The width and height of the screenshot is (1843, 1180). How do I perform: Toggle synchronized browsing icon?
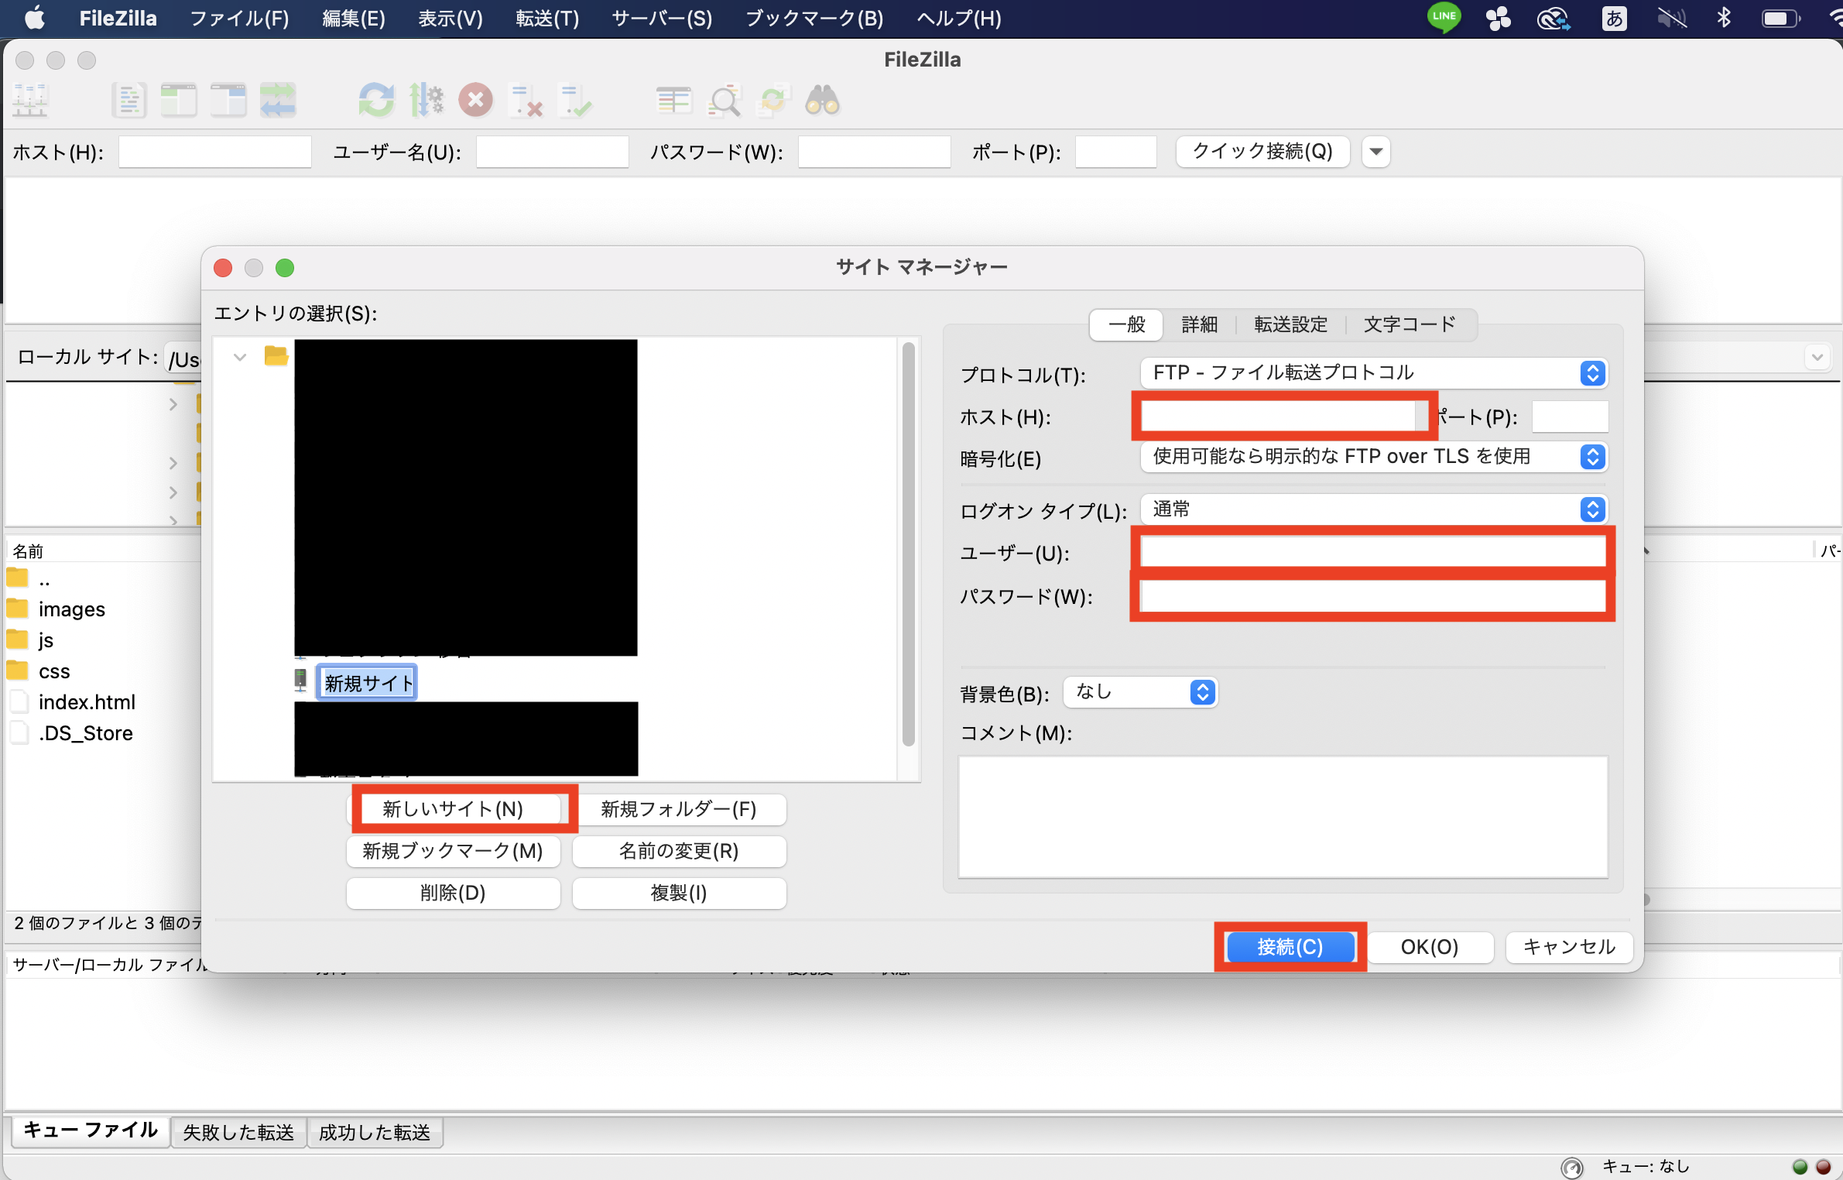tap(773, 101)
